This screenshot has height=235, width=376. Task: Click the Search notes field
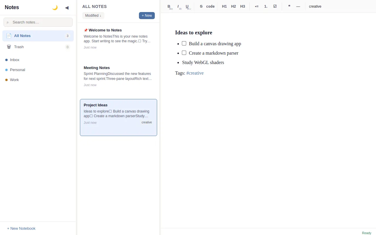38,22
